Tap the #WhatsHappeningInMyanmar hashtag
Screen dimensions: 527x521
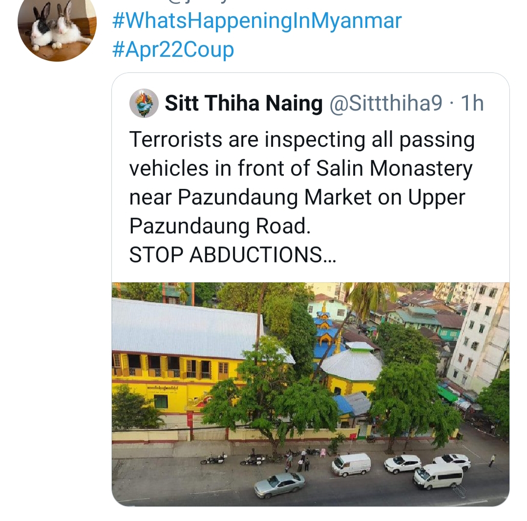(257, 21)
